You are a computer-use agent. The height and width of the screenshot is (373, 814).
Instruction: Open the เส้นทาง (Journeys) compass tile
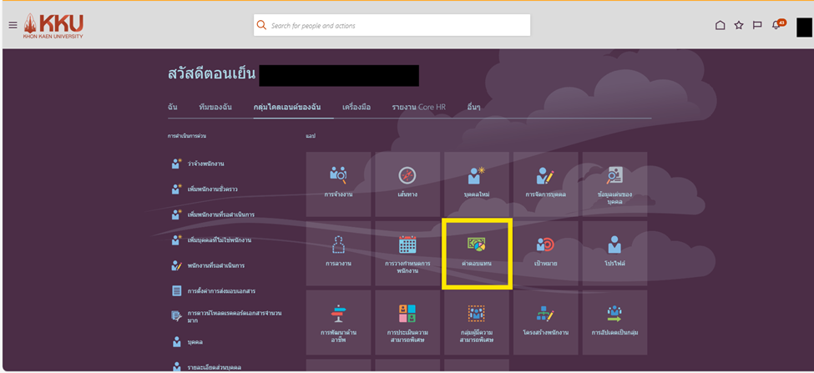407,184
